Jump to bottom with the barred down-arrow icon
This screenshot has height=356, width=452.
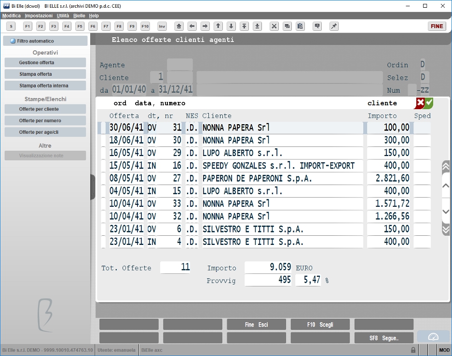point(257,26)
